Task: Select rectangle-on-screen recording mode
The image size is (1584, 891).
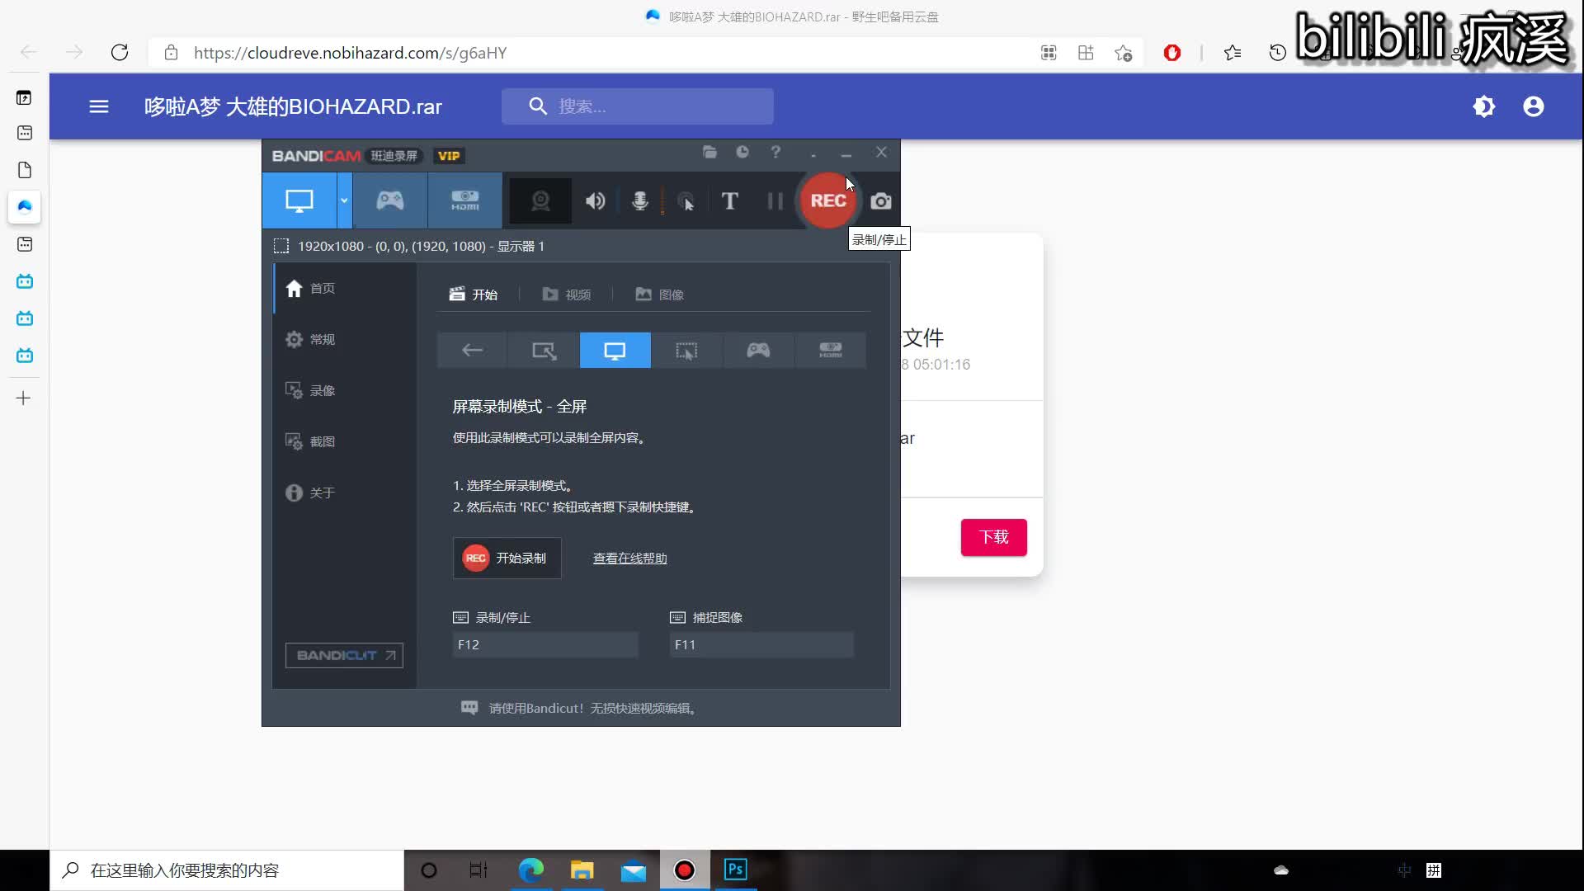Action: 544,350
